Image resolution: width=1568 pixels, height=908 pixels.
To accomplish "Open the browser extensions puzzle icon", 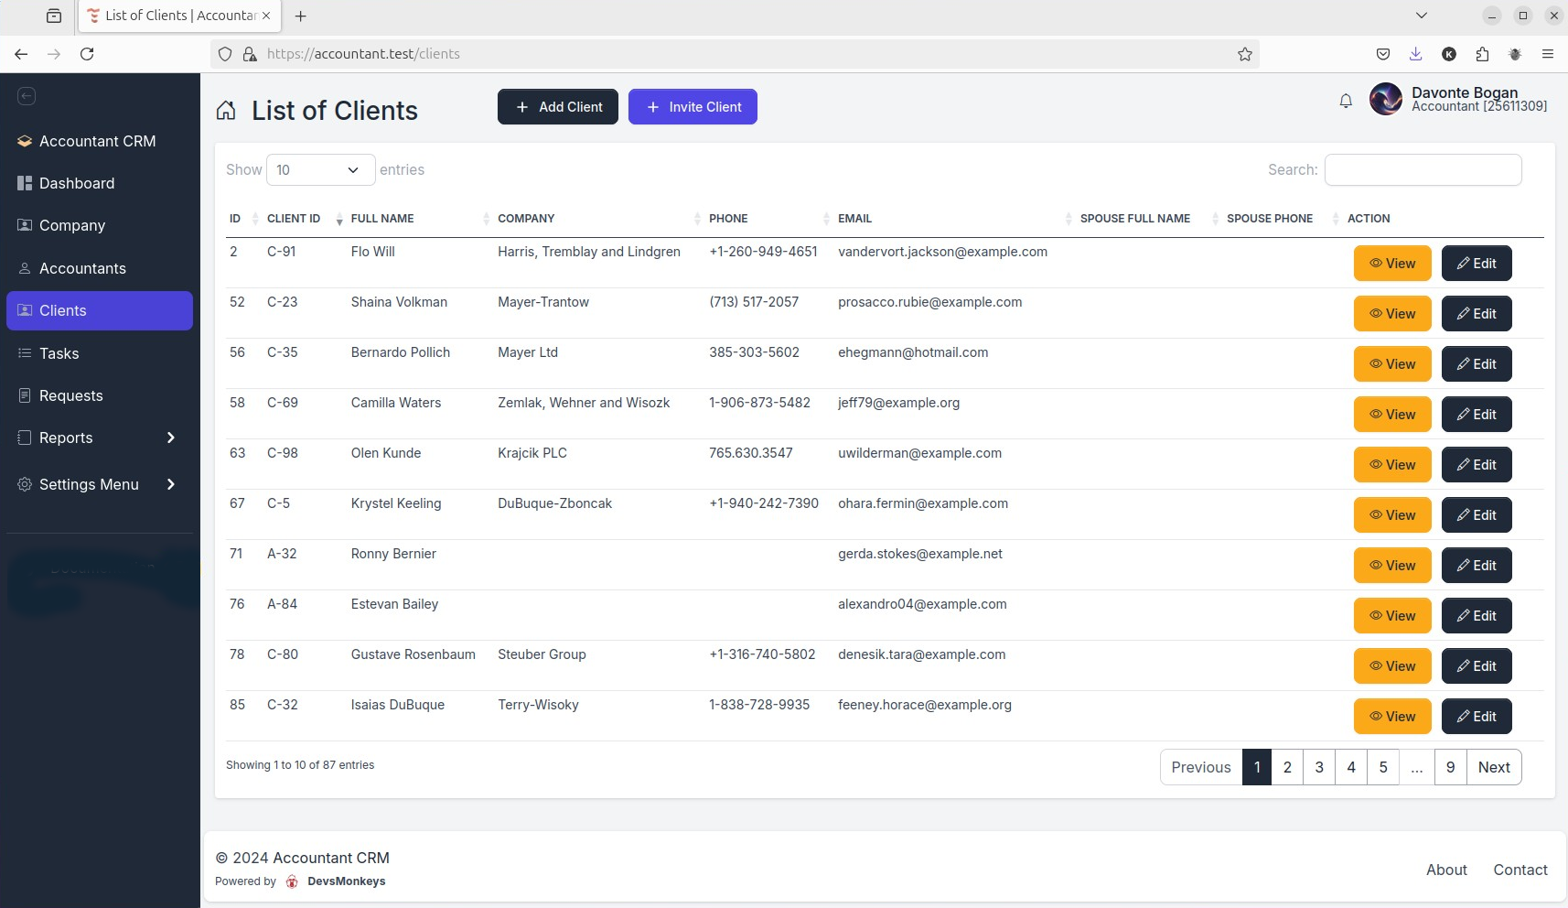I will 1482,54.
